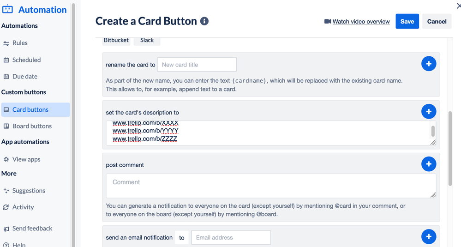Click the video camera icon by Watch overview
Screen dimensions: 461x247
click(x=328, y=21)
